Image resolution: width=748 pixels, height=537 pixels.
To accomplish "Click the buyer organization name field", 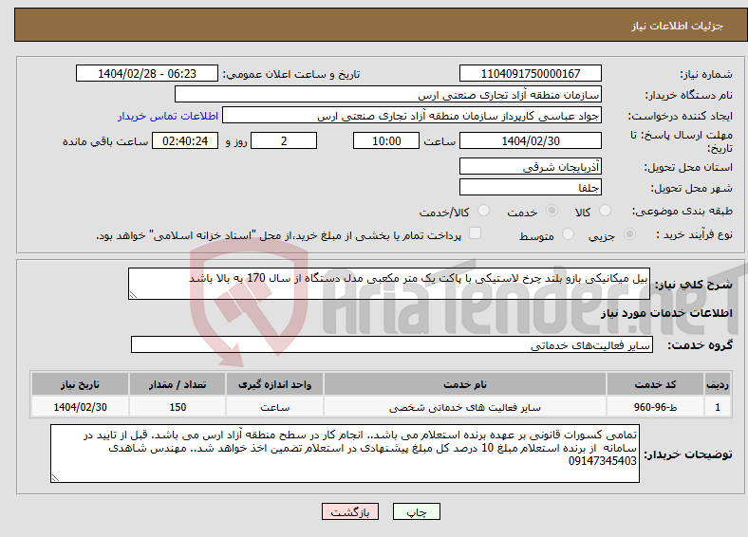I will pyautogui.click(x=388, y=95).
